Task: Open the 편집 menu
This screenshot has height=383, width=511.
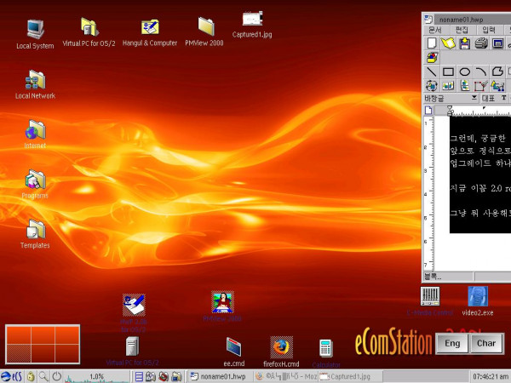Action: coord(462,31)
